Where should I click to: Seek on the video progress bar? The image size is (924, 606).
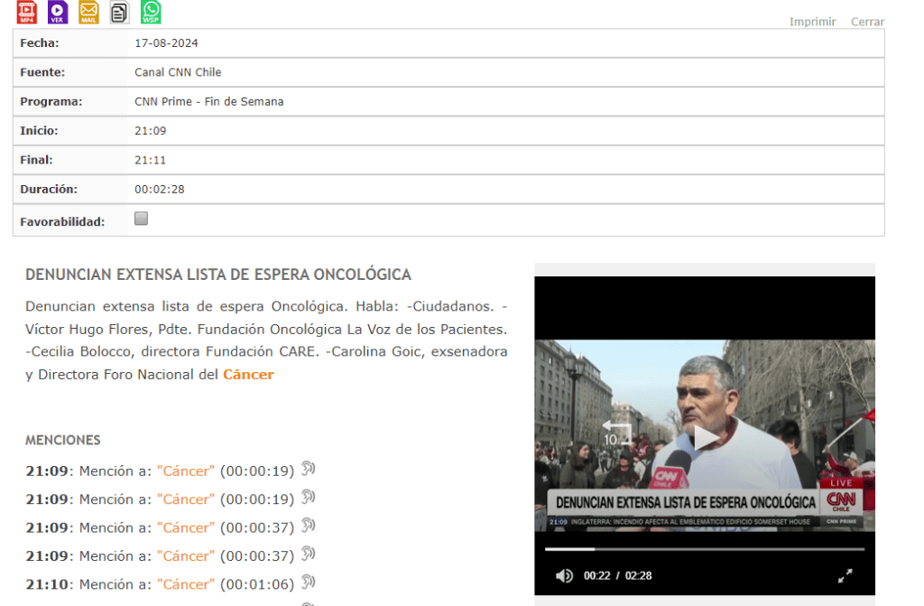[x=705, y=549]
